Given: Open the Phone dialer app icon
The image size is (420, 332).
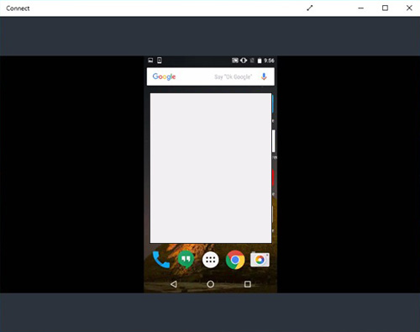Looking at the screenshot, I should (x=161, y=260).
